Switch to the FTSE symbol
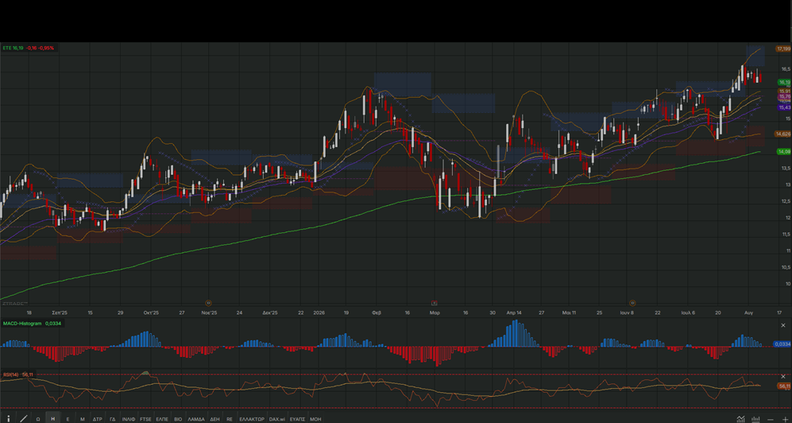Viewport: 792px width, 423px height. point(145,419)
